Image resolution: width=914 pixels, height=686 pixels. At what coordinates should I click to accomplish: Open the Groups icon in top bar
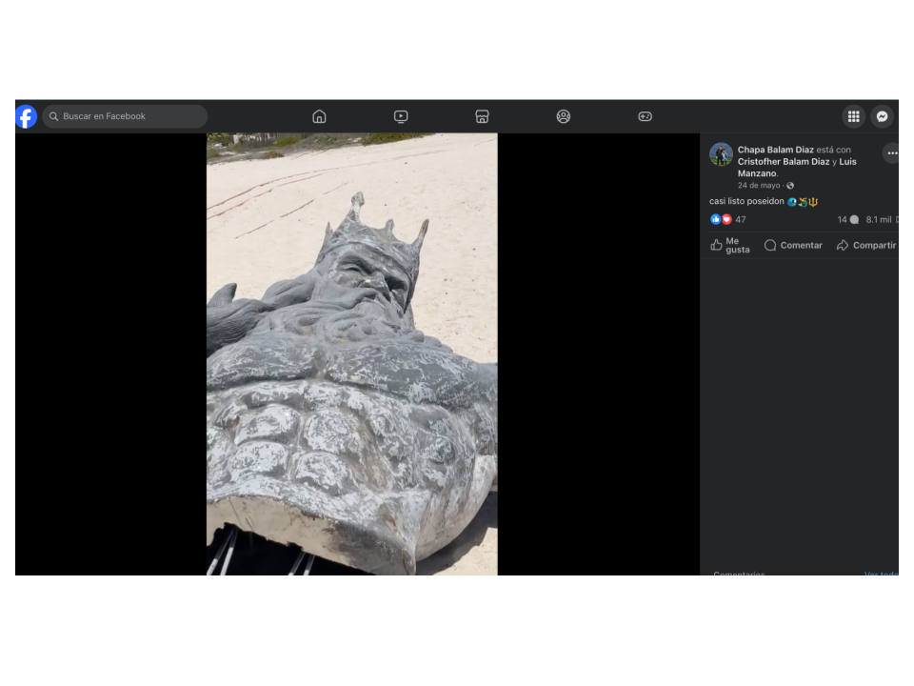pos(564,116)
